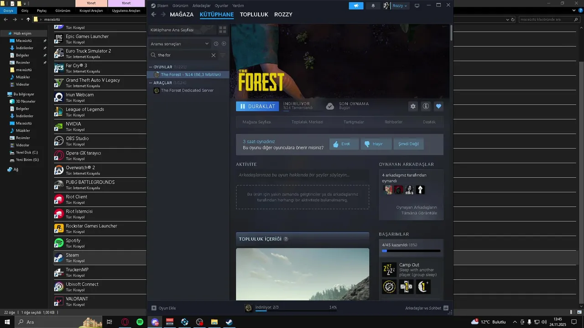Go back with Steam's back arrow

(154, 15)
